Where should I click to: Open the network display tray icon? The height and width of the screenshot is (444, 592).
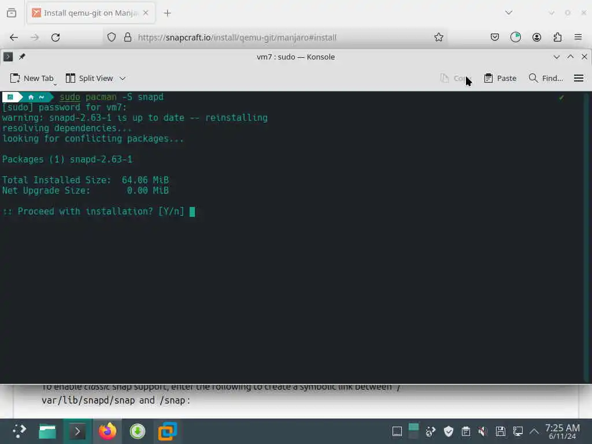pyautogui.click(x=517, y=431)
